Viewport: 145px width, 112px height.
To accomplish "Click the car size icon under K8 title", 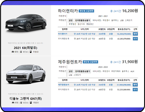I will click(13, 52).
